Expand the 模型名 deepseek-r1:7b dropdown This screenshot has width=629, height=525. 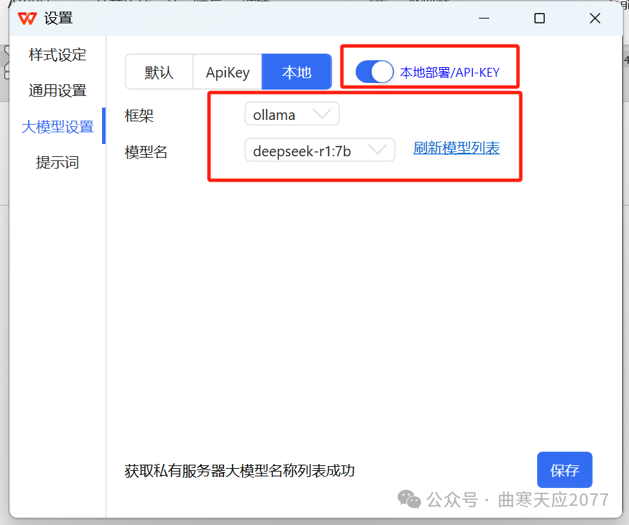pos(320,151)
